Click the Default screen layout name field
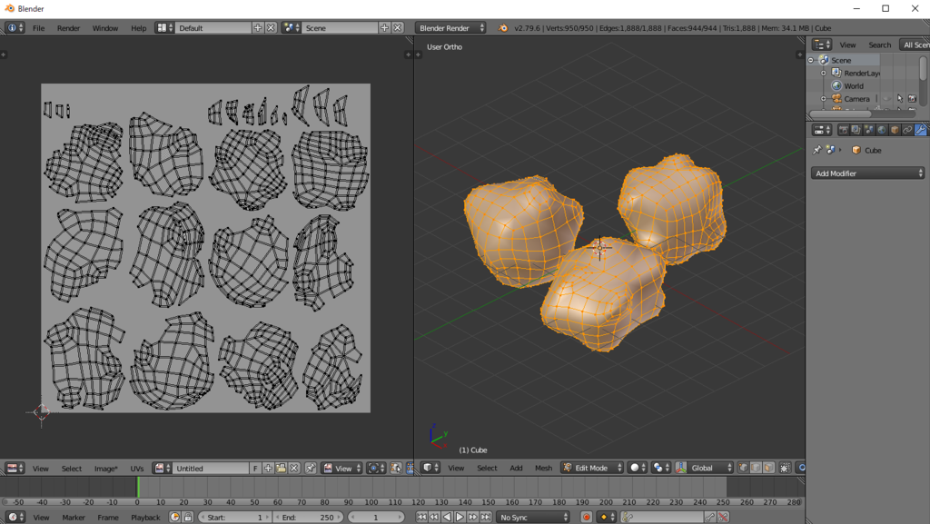This screenshot has width=930, height=524. tap(213, 28)
